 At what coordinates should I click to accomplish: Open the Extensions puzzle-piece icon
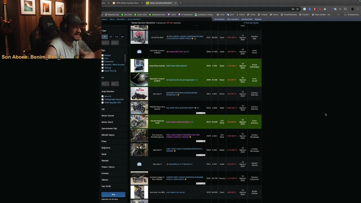coord(345,9)
